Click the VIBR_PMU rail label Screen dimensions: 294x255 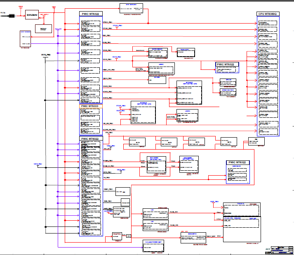click(108, 201)
